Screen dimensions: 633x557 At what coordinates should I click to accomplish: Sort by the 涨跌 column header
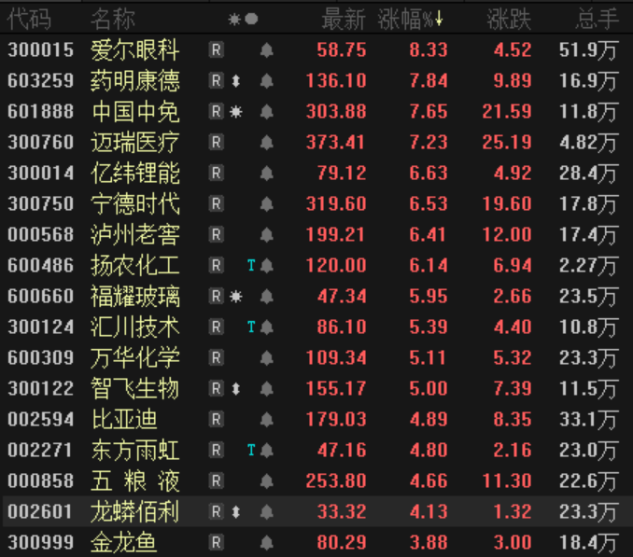[509, 19]
